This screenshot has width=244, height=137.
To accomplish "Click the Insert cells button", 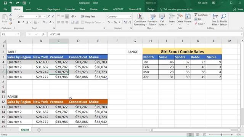I will [172, 20].
